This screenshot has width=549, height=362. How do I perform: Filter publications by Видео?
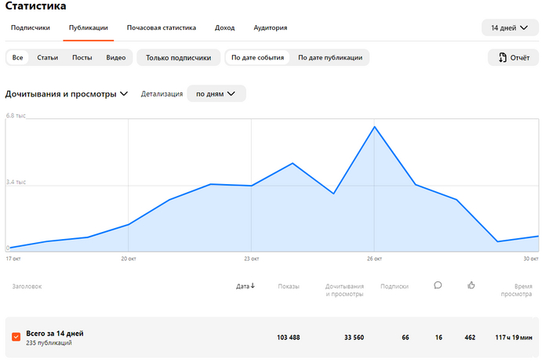(116, 57)
